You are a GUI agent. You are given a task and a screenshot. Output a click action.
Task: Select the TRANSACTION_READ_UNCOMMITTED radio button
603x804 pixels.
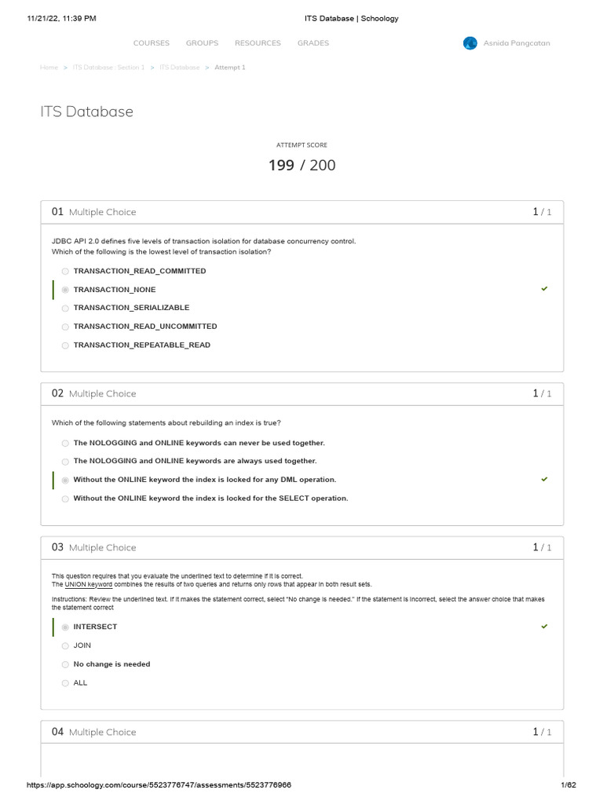(x=65, y=327)
